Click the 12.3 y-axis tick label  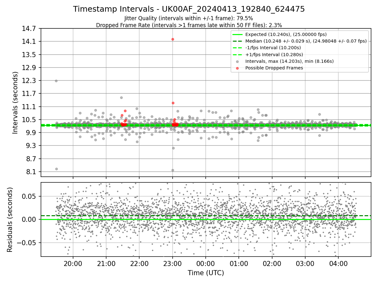[x=30, y=81]
